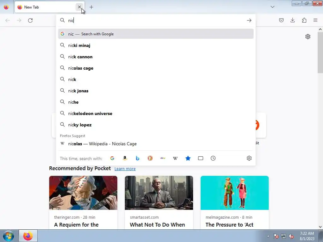Click the network tray icon
This screenshot has width=323, height=242.
coord(284,236)
